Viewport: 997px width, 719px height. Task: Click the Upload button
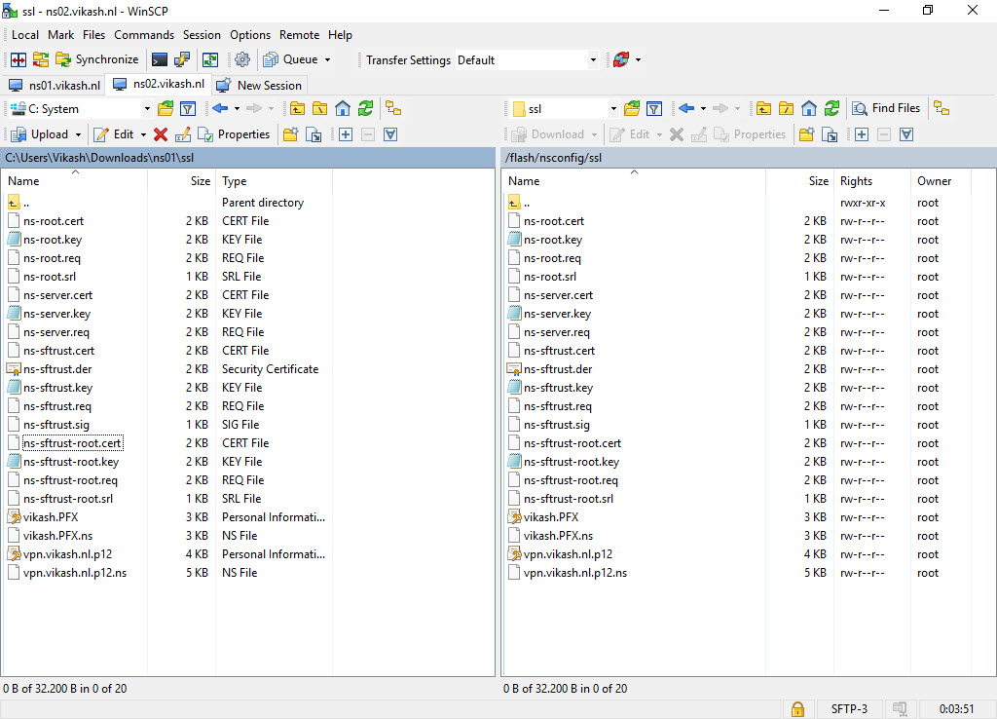40,134
